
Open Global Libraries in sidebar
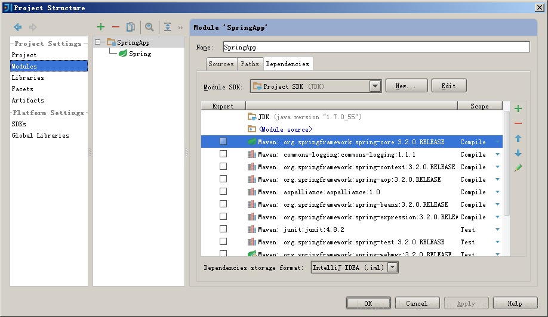point(49,135)
